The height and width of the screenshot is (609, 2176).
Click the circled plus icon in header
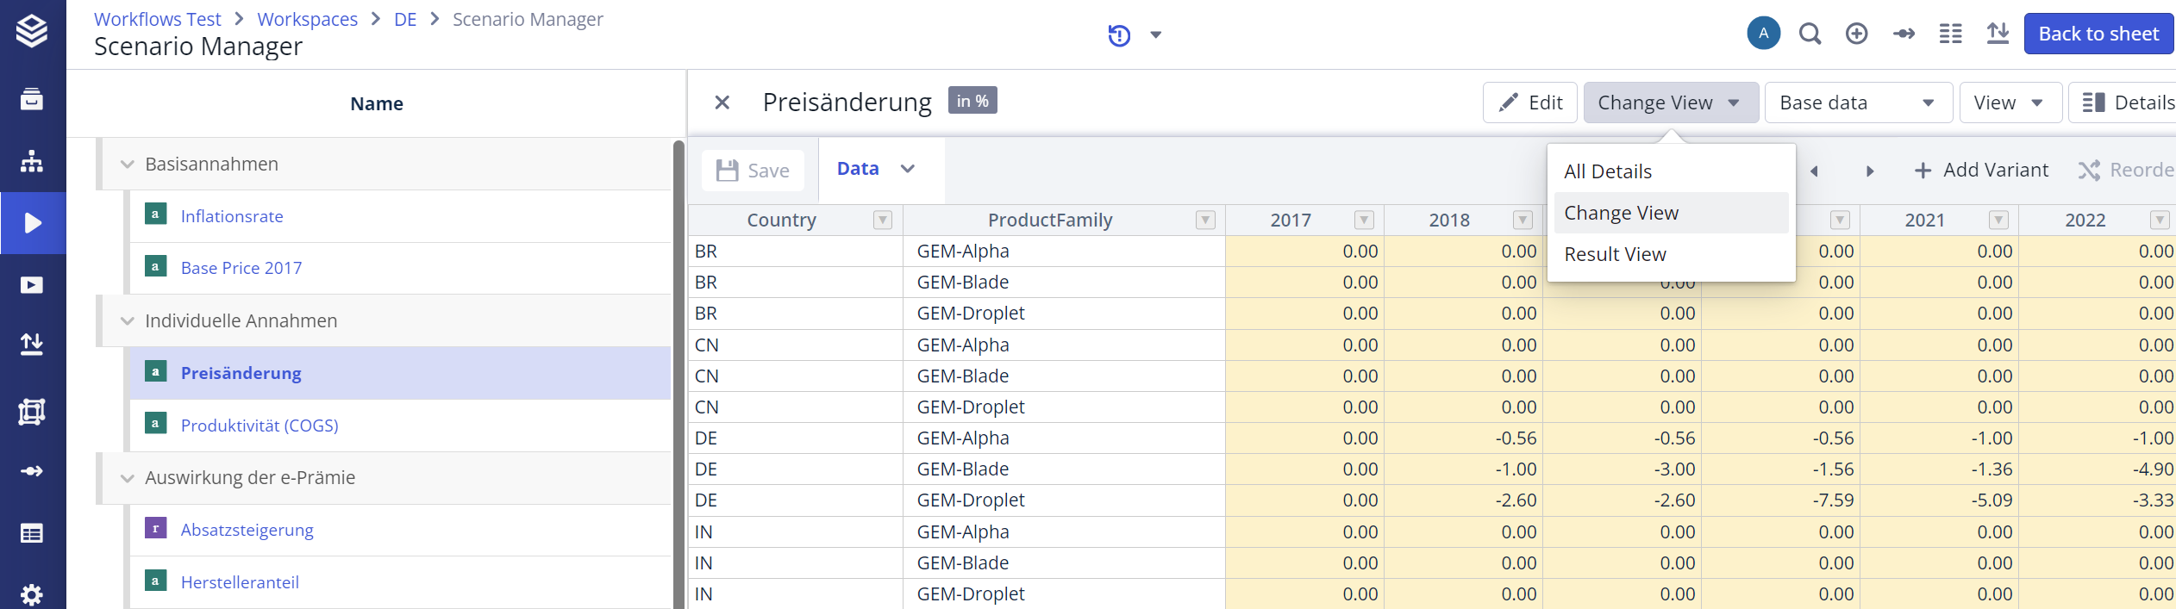[x=1856, y=34]
